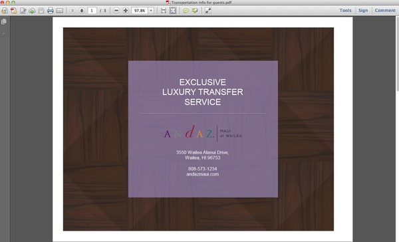This screenshot has width=399, height=242.
Task: Click the Create PDF icon in toolbar
Action: (13, 11)
